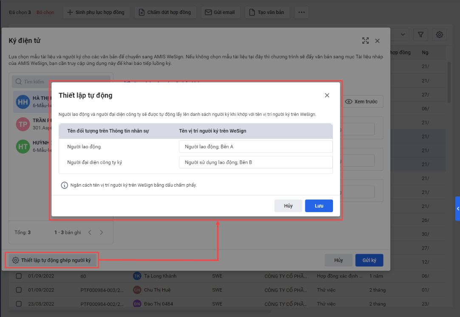Click Hủy in Thiết lập tự động dialog
Image resolution: width=460 pixels, height=317 pixels.
tap(288, 206)
